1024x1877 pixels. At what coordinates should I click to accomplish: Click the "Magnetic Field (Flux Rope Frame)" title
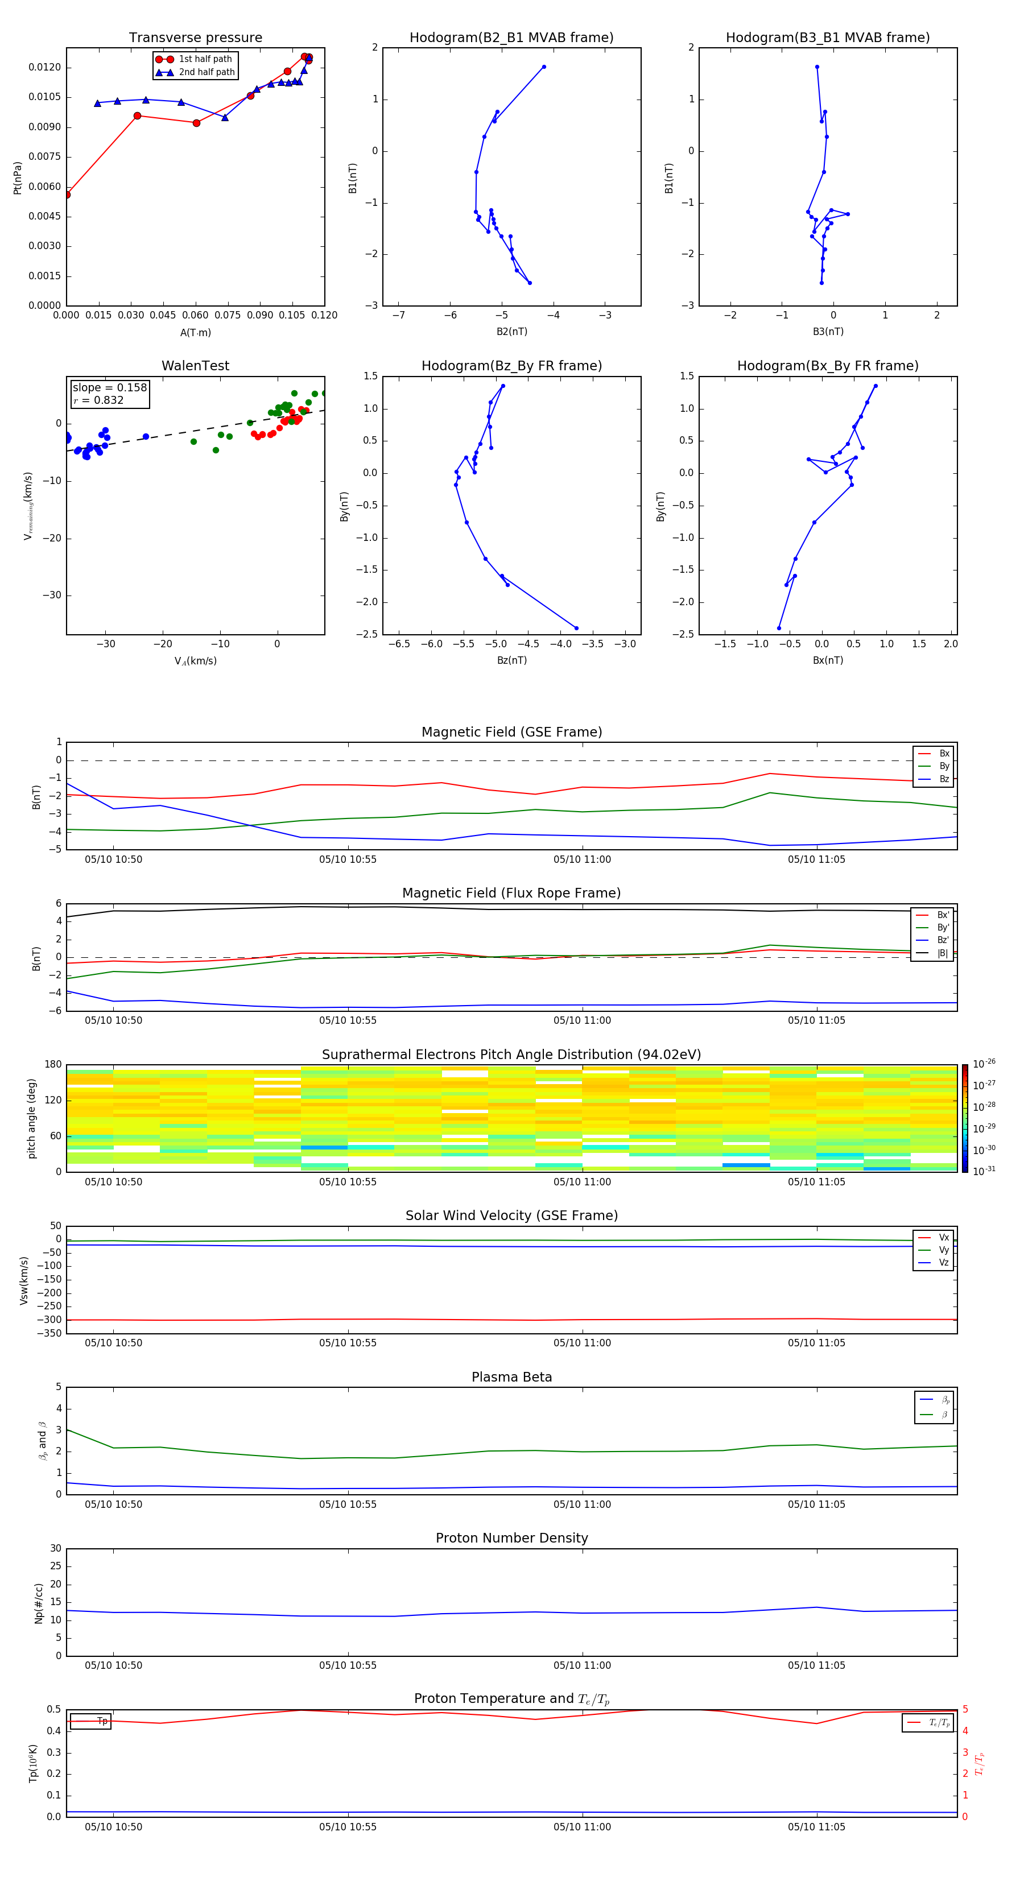[x=511, y=894]
